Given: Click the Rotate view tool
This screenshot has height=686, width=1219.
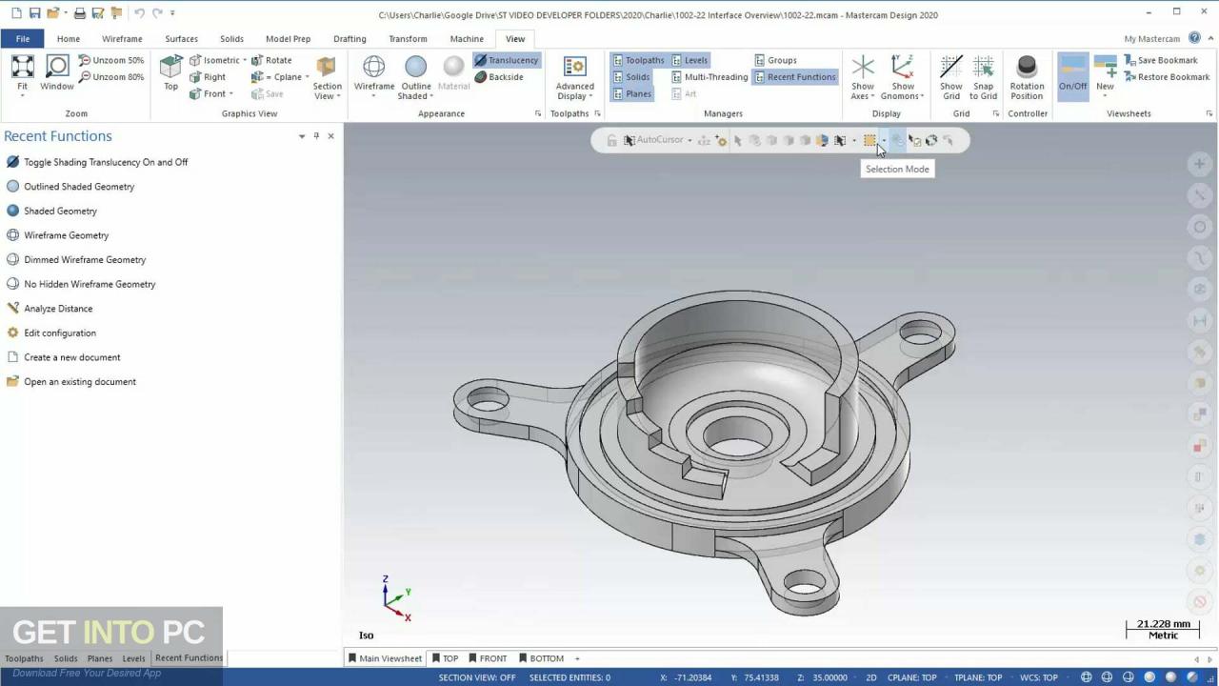Looking at the screenshot, I should coord(272,60).
